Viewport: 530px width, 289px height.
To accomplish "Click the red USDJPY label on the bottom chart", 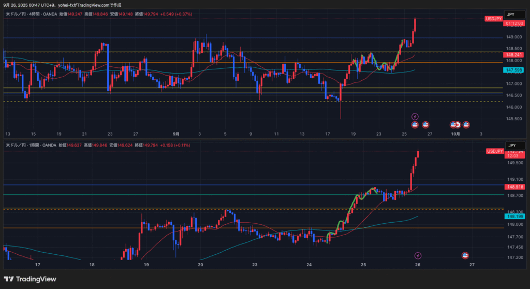I will click(x=494, y=151).
